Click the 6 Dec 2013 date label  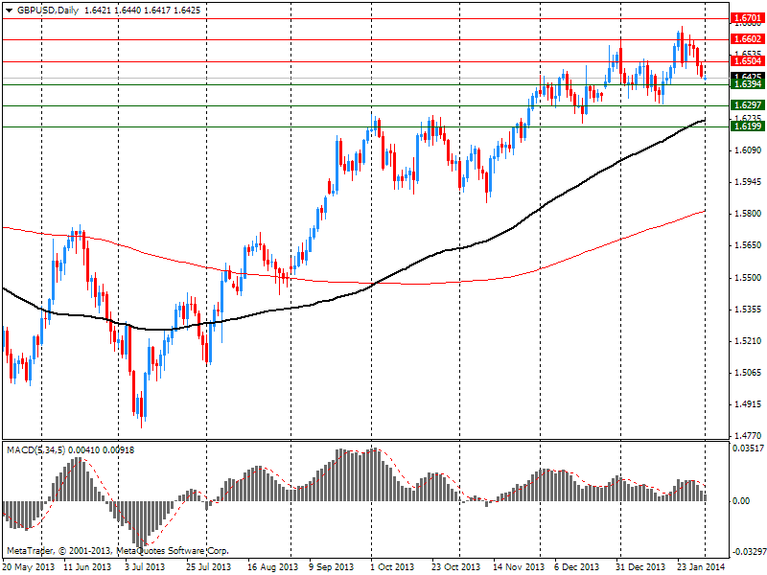[x=578, y=566]
